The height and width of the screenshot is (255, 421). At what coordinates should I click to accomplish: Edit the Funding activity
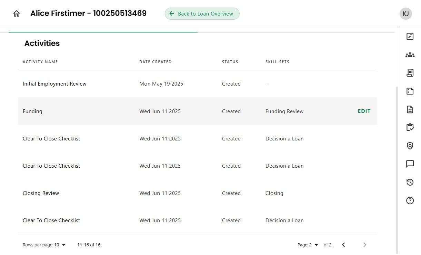coord(364,111)
